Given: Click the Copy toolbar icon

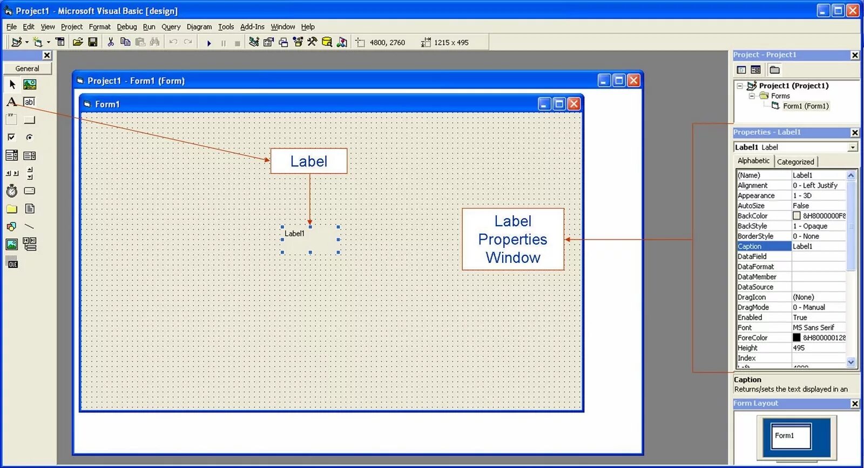Looking at the screenshot, I should click(125, 42).
